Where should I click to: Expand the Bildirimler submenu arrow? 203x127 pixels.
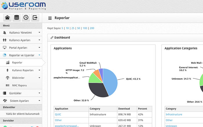coord(39,78)
